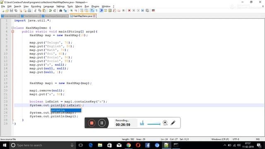Viewport: 265px width, 149px height.
Task: Open the Macro menu
Action: coord(79,7)
